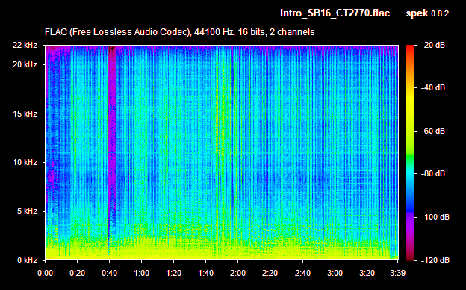This screenshot has width=466, height=290.
Task: Click the 15 kHz frequency axis label
Action: click(25, 114)
